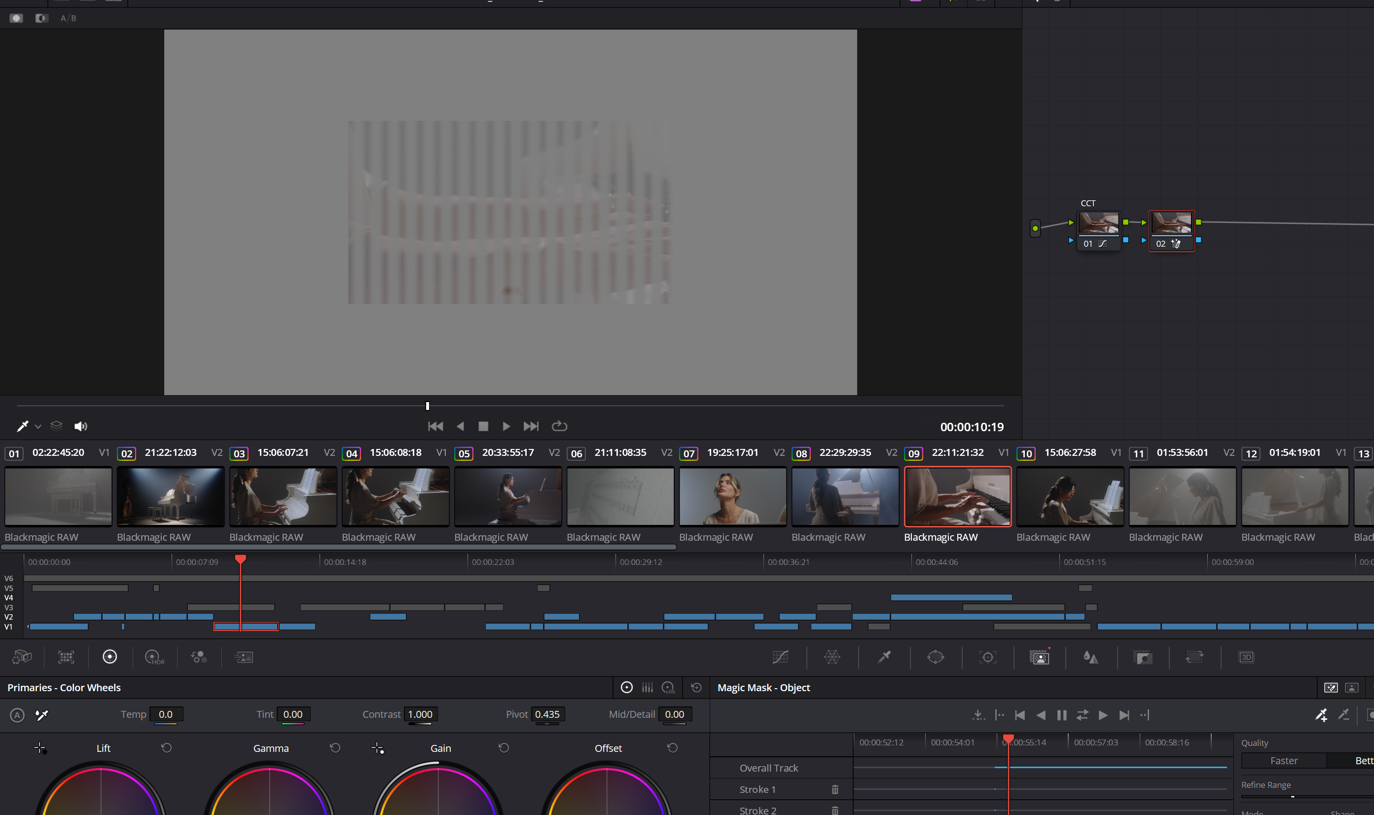Click Temp value field
The width and height of the screenshot is (1374, 815).
166,714
